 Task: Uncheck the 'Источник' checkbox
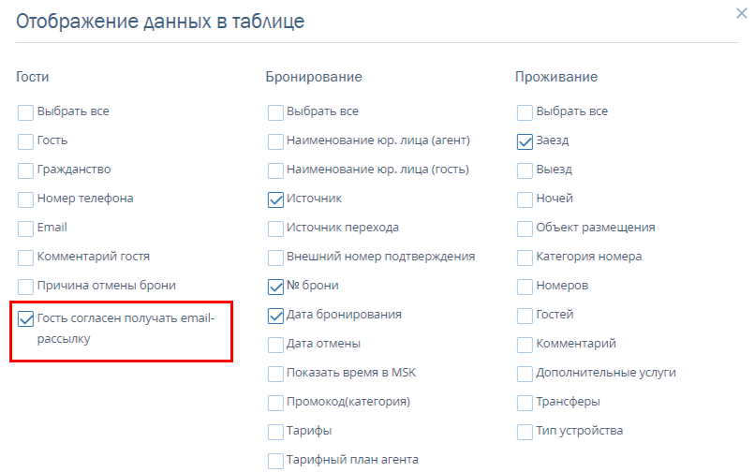tap(275, 199)
